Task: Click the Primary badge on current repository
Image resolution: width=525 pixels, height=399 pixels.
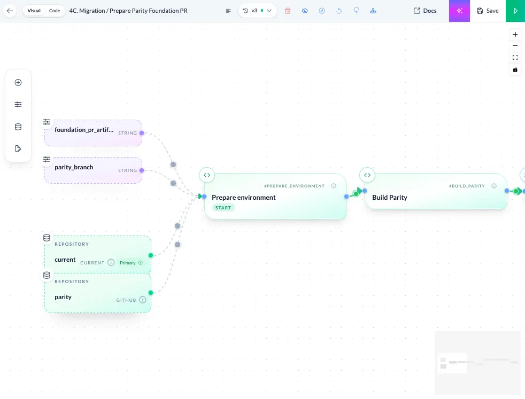Action: [x=131, y=263]
